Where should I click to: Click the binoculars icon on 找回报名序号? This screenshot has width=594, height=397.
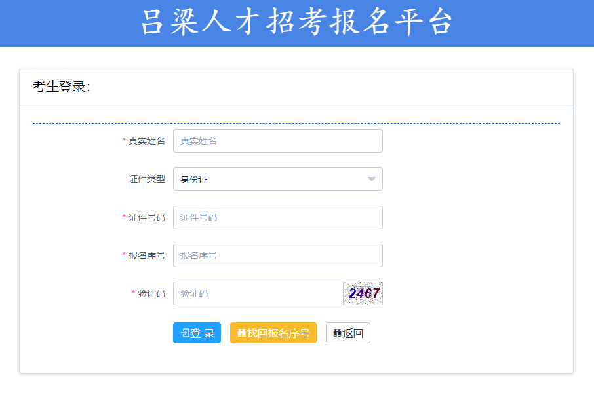(x=241, y=333)
